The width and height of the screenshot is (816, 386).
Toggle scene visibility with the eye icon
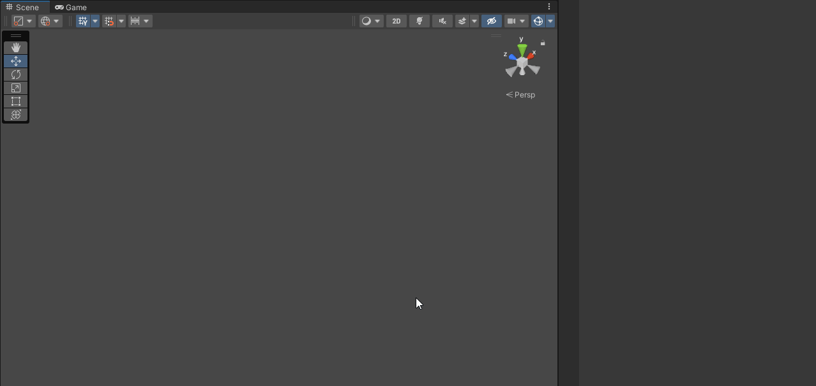coord(491,20)
